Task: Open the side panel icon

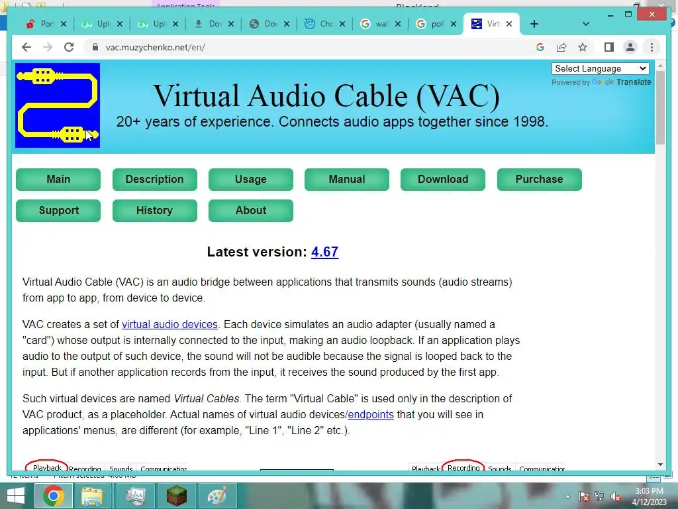Action: [x=609, y=47]
